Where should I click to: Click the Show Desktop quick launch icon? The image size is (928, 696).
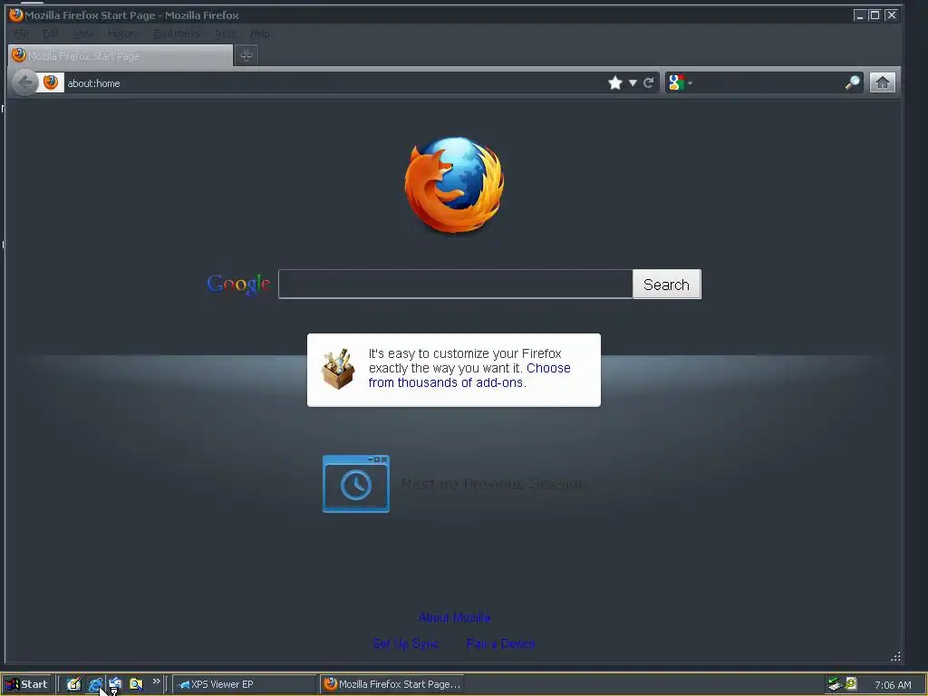[x=115, y=684]
